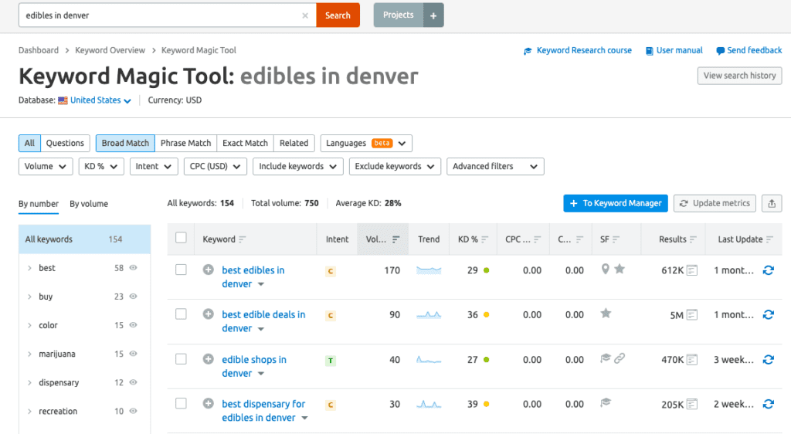
Task: Open the Advanced filters dropdown
Action: point(494,166)
